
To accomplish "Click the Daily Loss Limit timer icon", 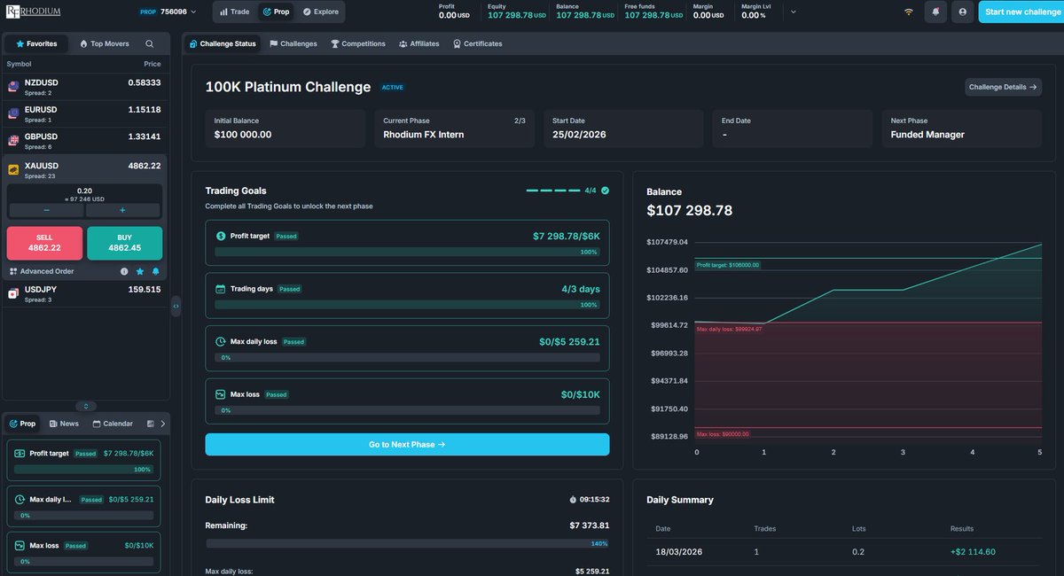I will point(573,500).
